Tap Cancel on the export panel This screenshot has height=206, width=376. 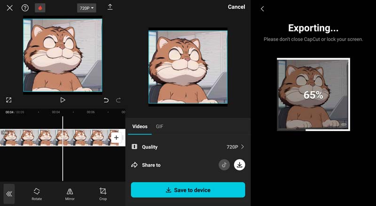pyautogui.click(x=236, y=7)
